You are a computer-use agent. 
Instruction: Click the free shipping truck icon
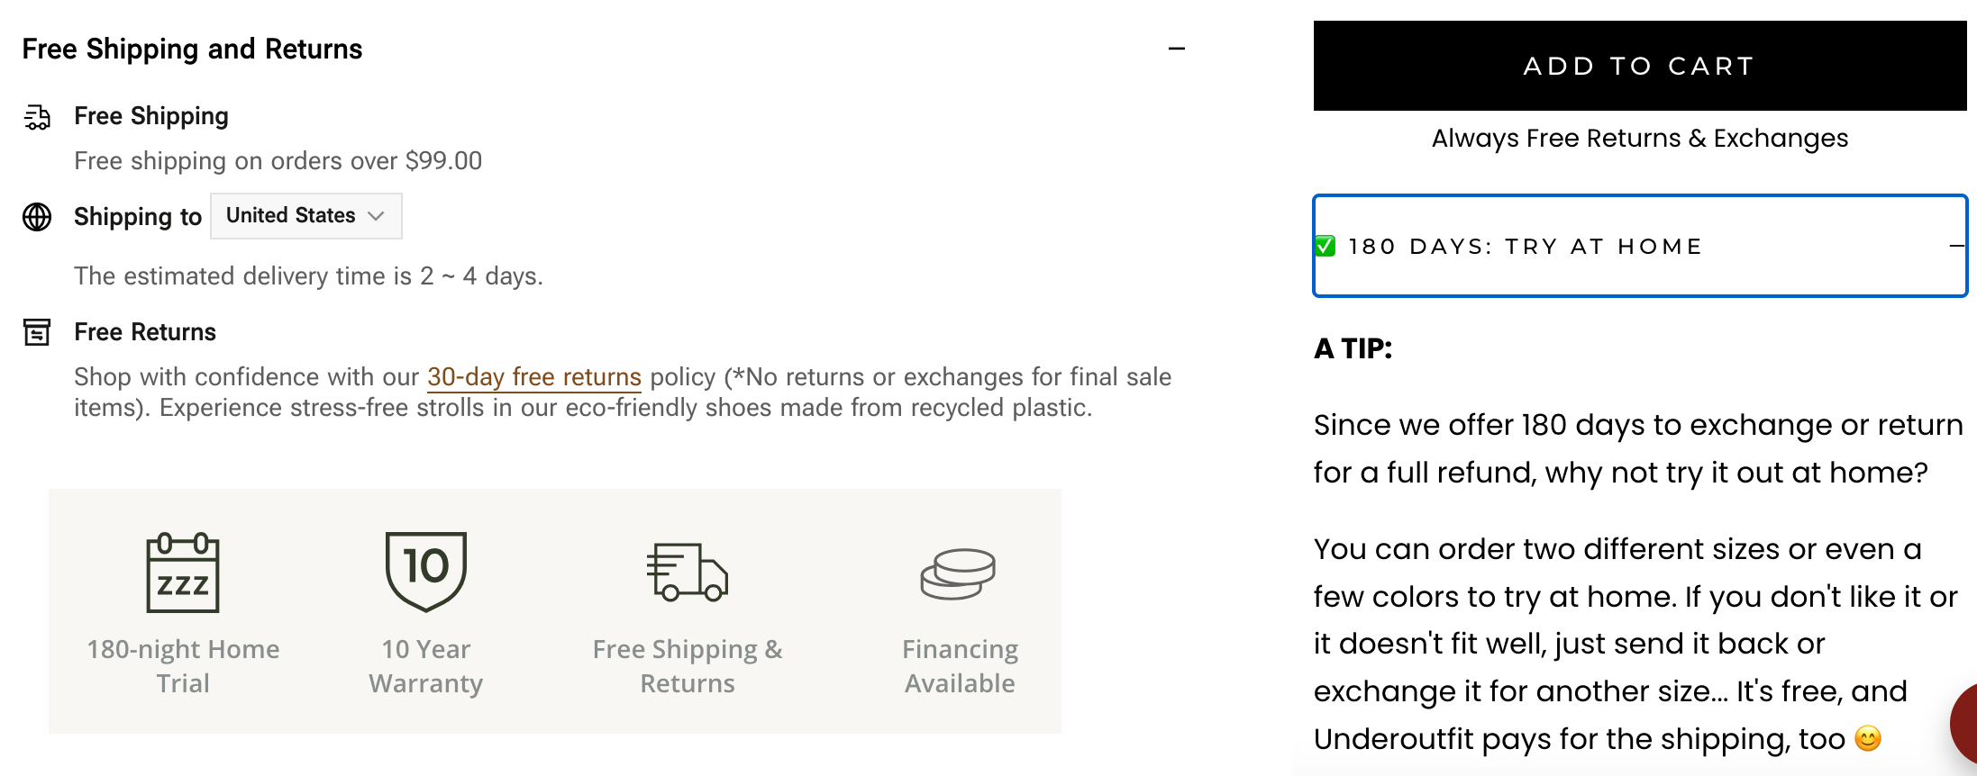tap(37, 117)
